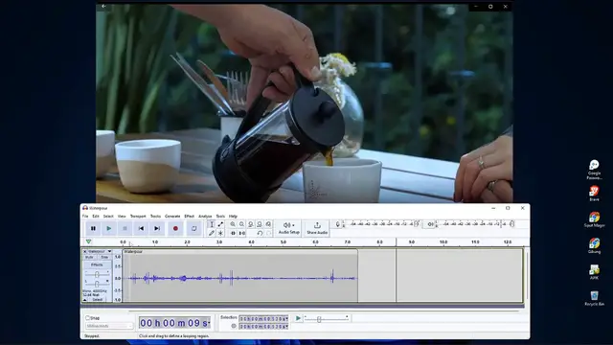The height and width of the screenshot is (345, 613).
Task: Open the Help menu
Action: pyautogui.click(x=233, y=216)
